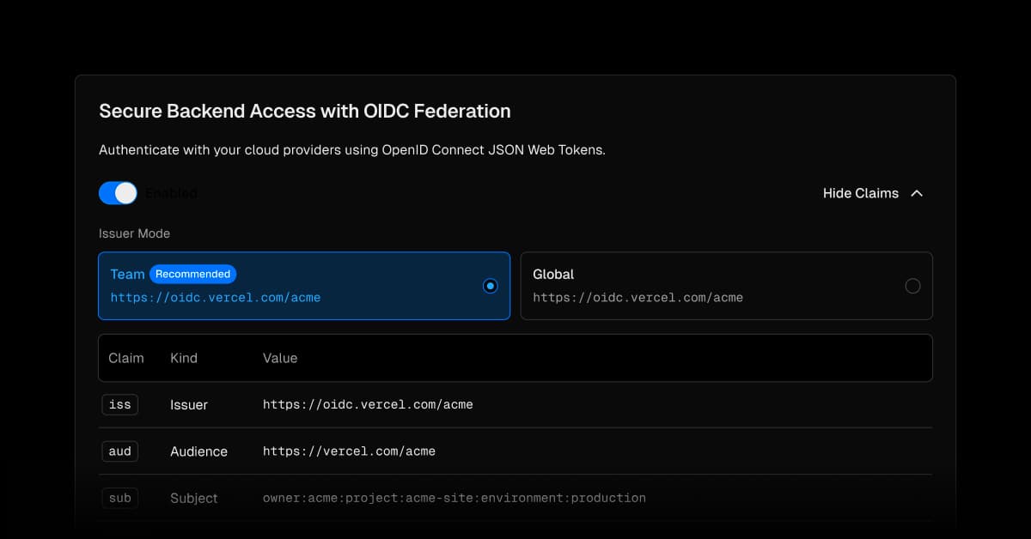Click the iss claim badge

120,404
